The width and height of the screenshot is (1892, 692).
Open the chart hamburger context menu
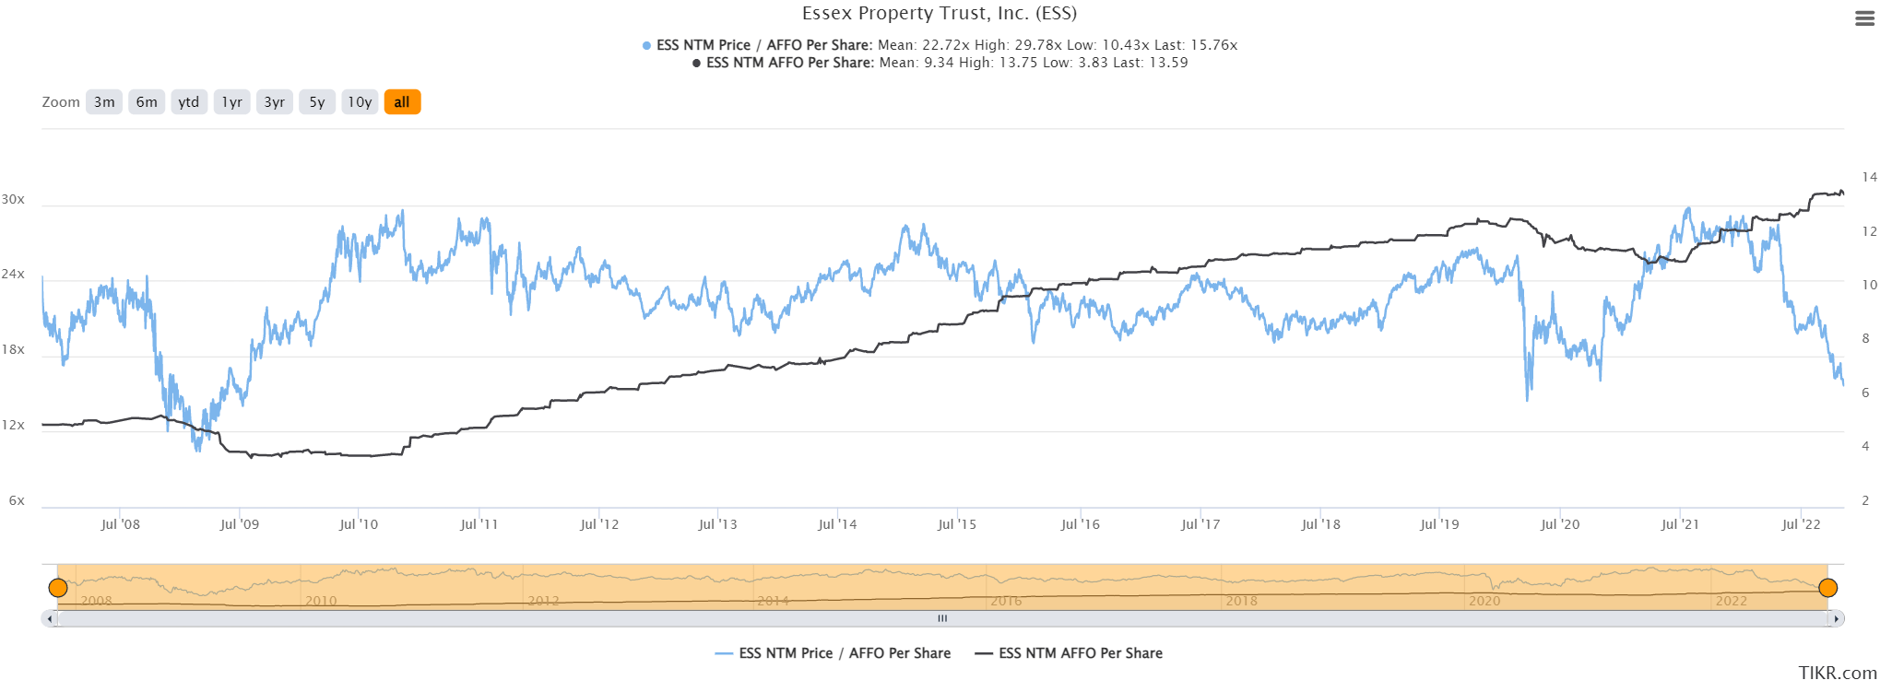1864,18
